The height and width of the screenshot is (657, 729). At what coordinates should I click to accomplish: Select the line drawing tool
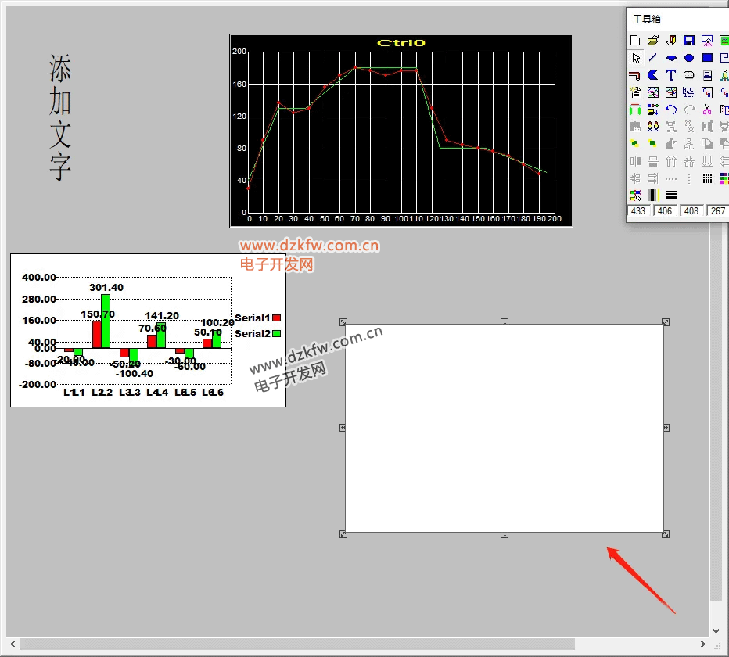click(x=653, y=58)
